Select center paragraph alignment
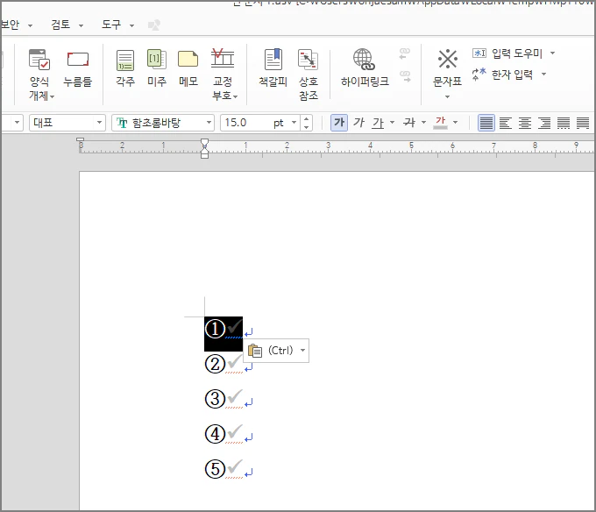The width and height of the screenshot is (596, 512). click(x=525, y=123)
